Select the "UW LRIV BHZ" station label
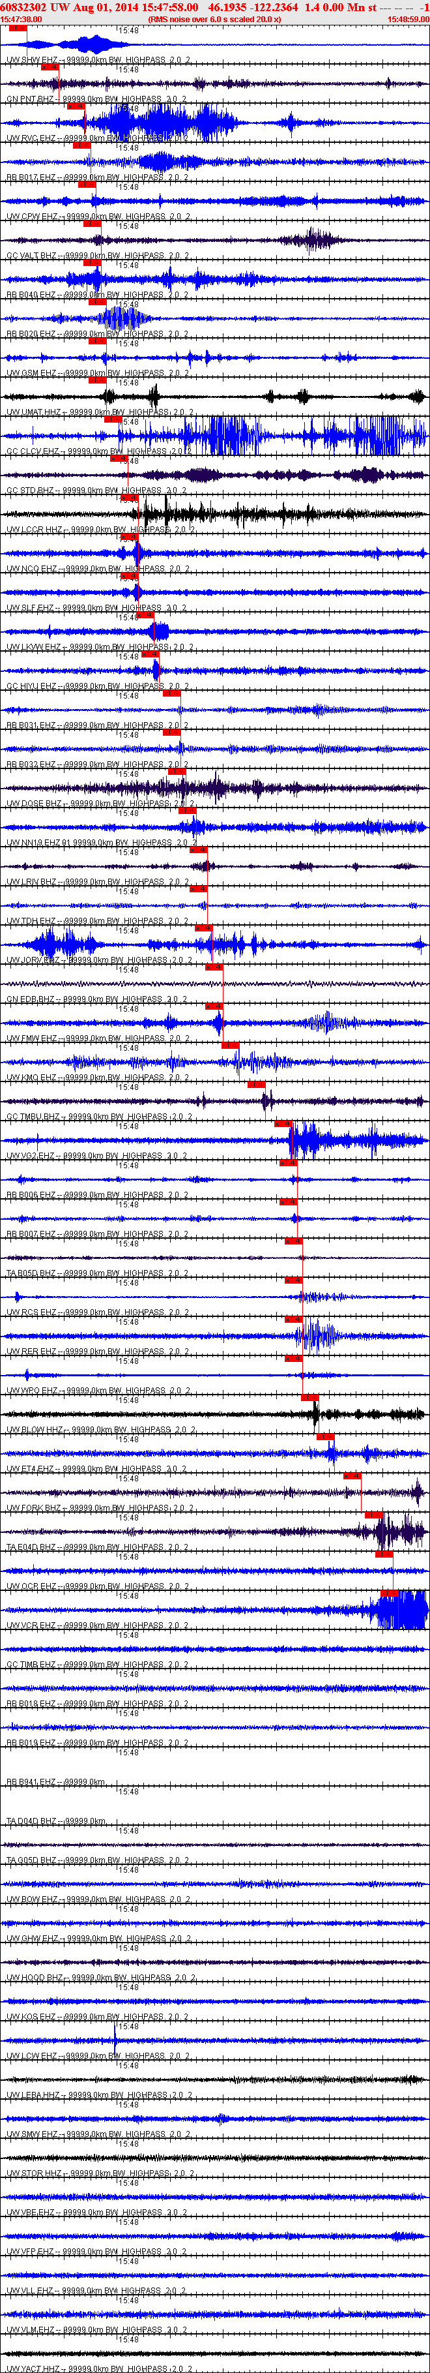The image size is (430, 2373). (31, 882)
